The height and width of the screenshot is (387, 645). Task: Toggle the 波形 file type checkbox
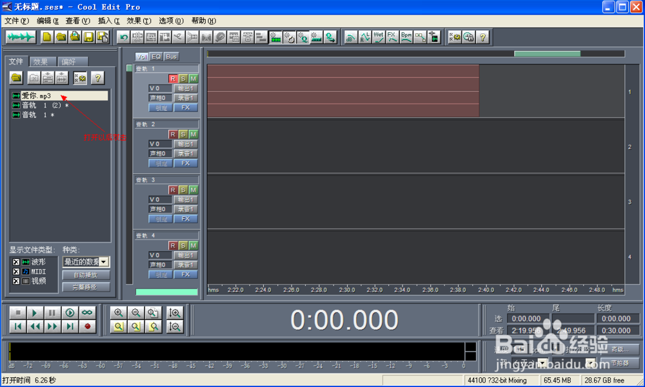[x=16, y=261]
